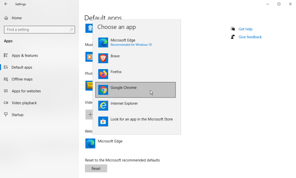Screen dimensions: 296x178
Task: Click the Firefox browser icon
Action: coord(103,74)
